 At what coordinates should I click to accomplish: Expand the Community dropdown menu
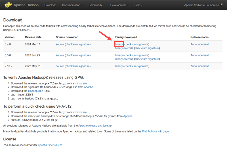pos(96,5)
